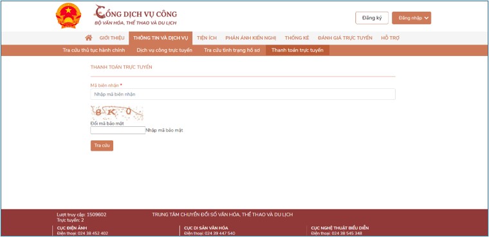
Task: Open the HỖ TRỢ menu
Action: click(x=390, y=38)
